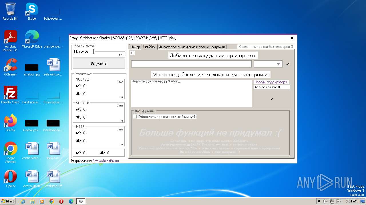Confirm mass link import checkmark
Screen dimensions: 366x205
272,99
